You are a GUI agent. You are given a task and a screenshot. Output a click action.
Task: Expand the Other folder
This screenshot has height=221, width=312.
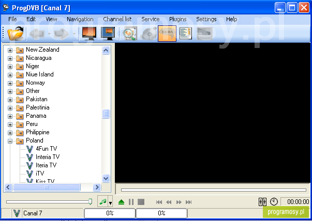(10, 91)
